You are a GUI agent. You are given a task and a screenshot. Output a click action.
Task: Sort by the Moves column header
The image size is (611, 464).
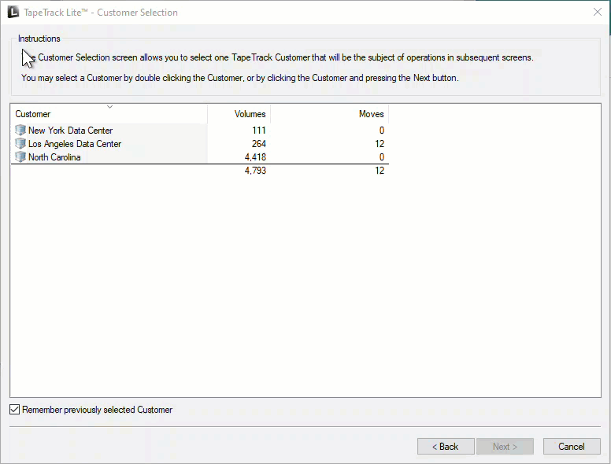330,114
